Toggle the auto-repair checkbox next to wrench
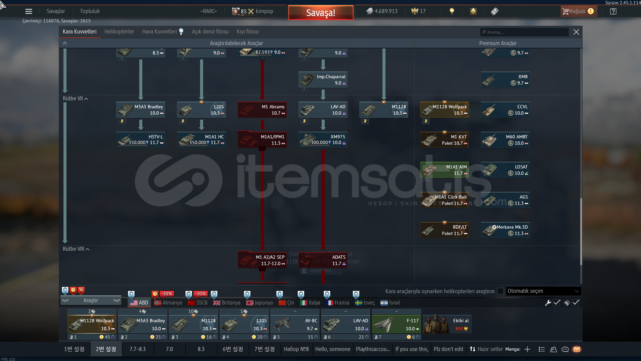641x361 pixels. pos(556,303)
